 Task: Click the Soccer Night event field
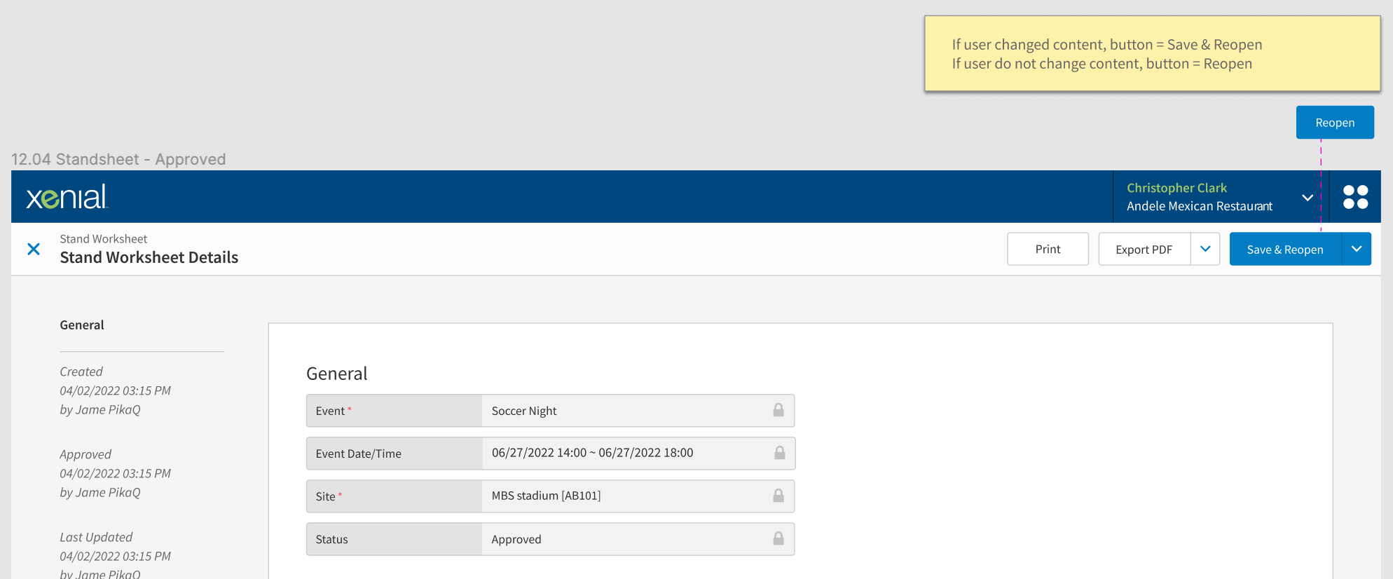tap(624, 411)
